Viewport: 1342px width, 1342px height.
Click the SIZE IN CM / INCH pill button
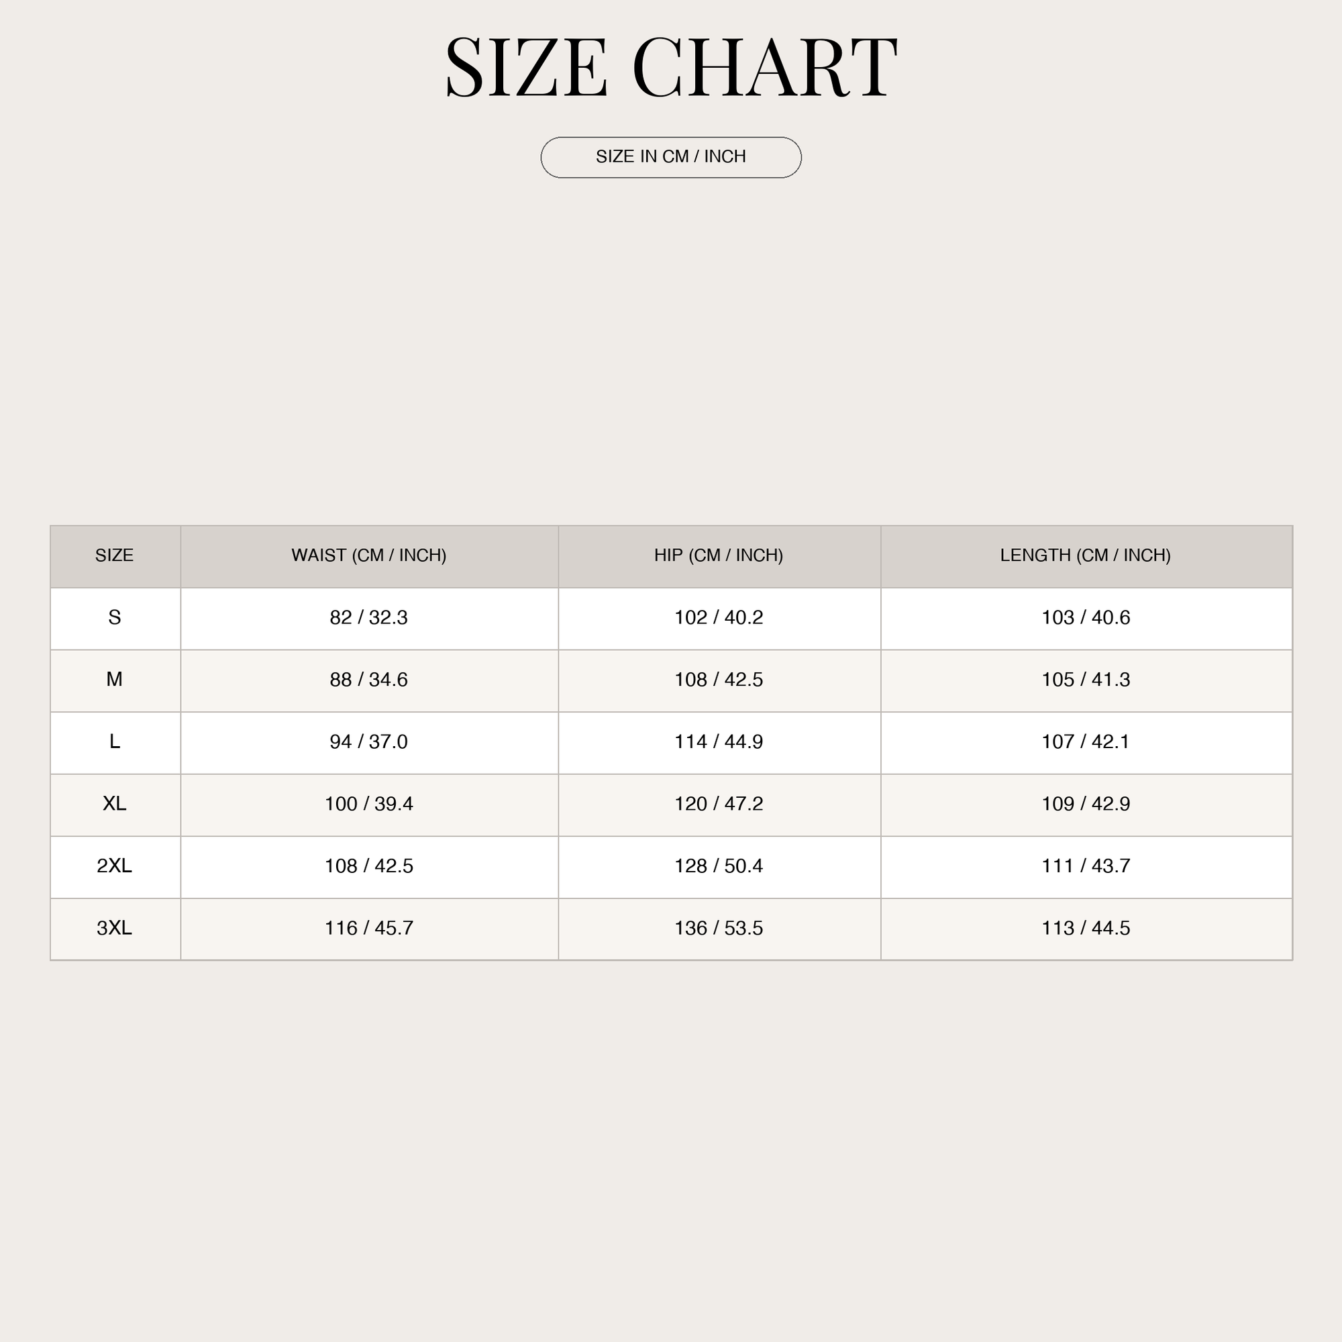671,158
